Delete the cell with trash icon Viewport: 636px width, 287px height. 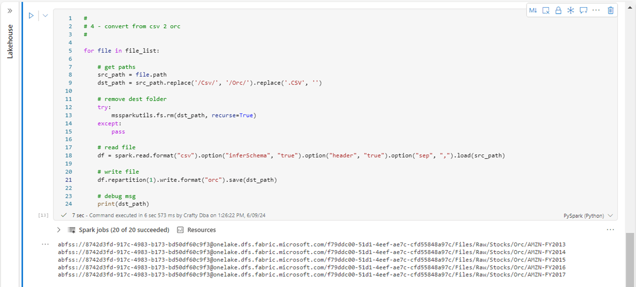coord(611,10)
